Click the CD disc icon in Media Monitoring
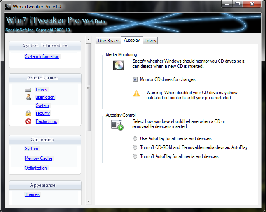The height and width of the screenshot is (212, 266). pyautogui.click(x=118, y=65)
